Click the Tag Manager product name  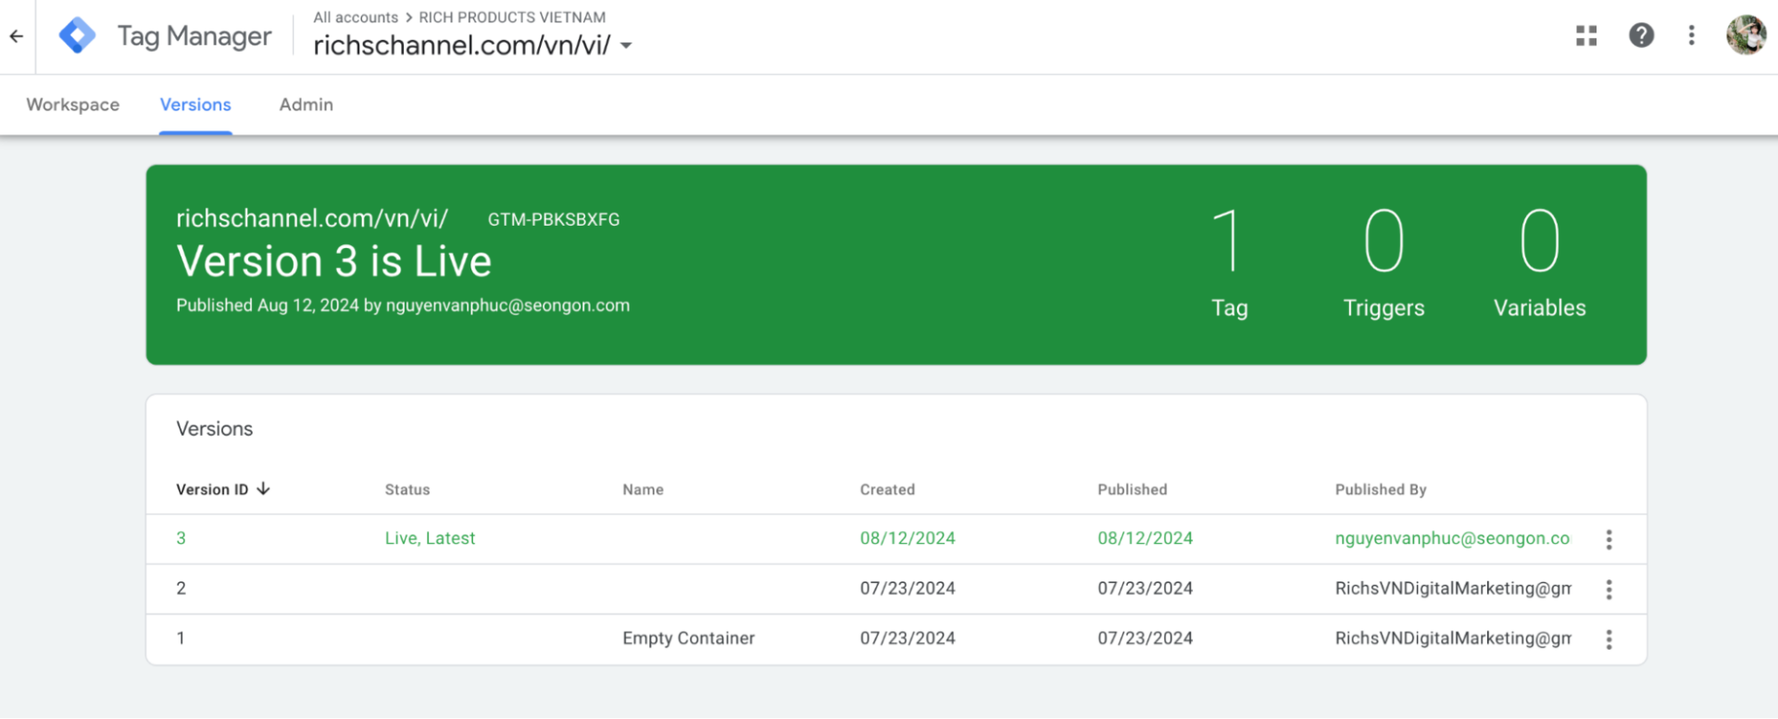click(x=194, y=36)
